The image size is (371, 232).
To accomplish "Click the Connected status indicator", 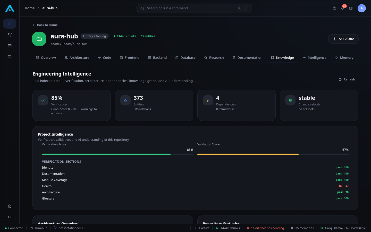I will click(14, 228).
